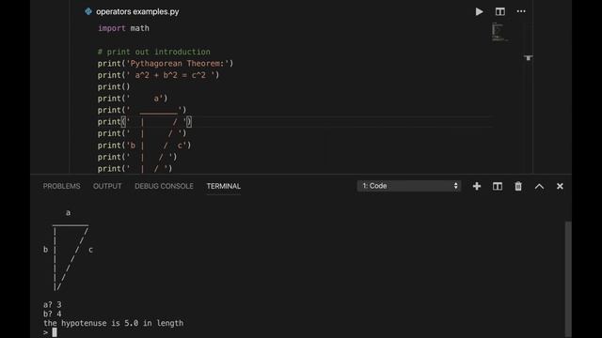Click the 'Pythagorean Theorem:' print line
Image resolution: width=602 pixels, height=338 pixels.
166,64
